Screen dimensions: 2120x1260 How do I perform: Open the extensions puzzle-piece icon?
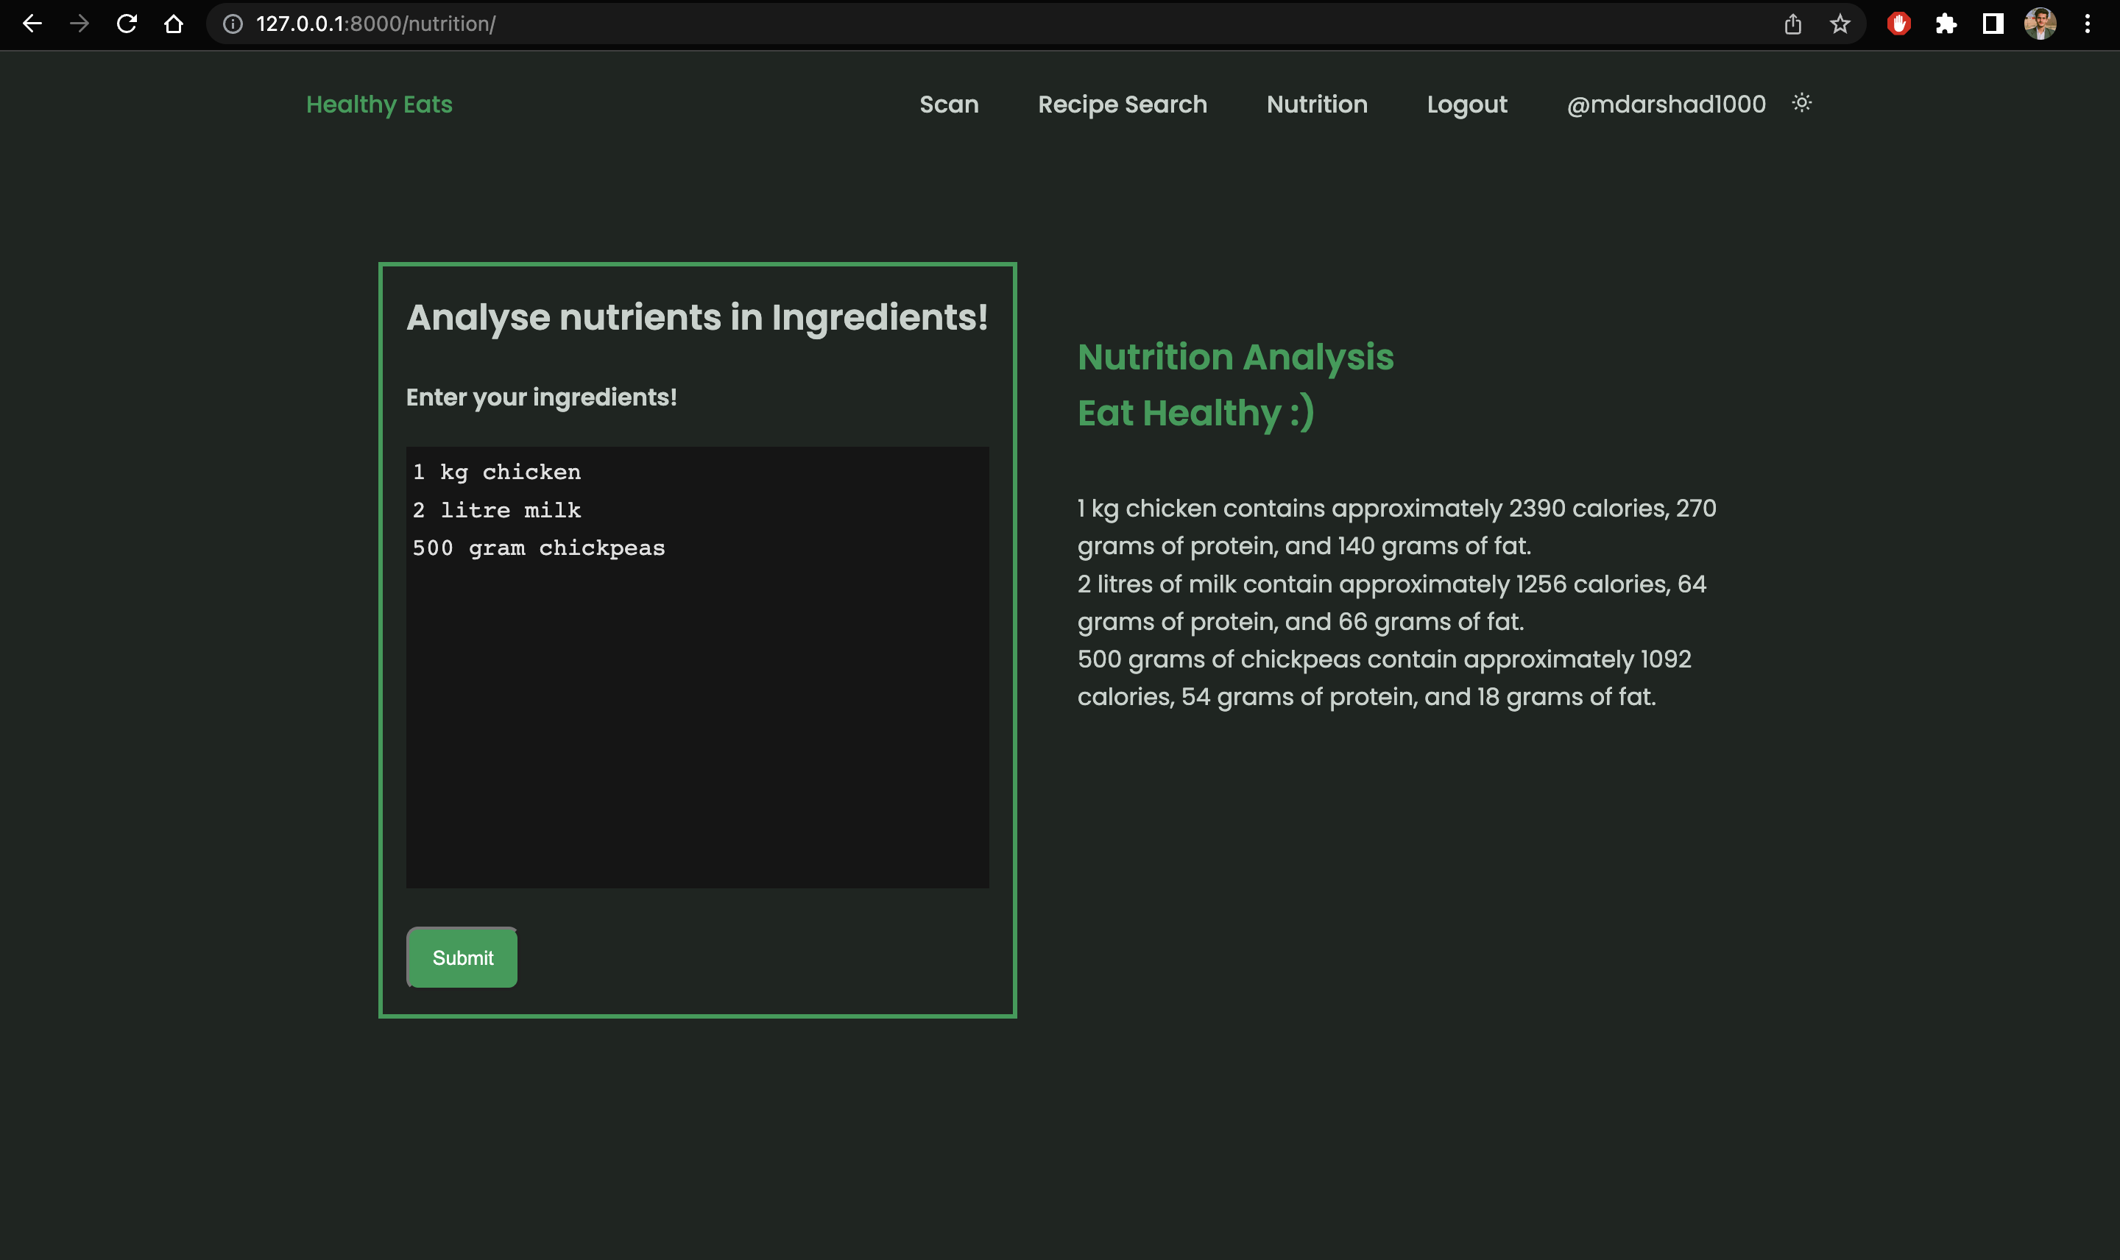click(x=1946, y=24)
